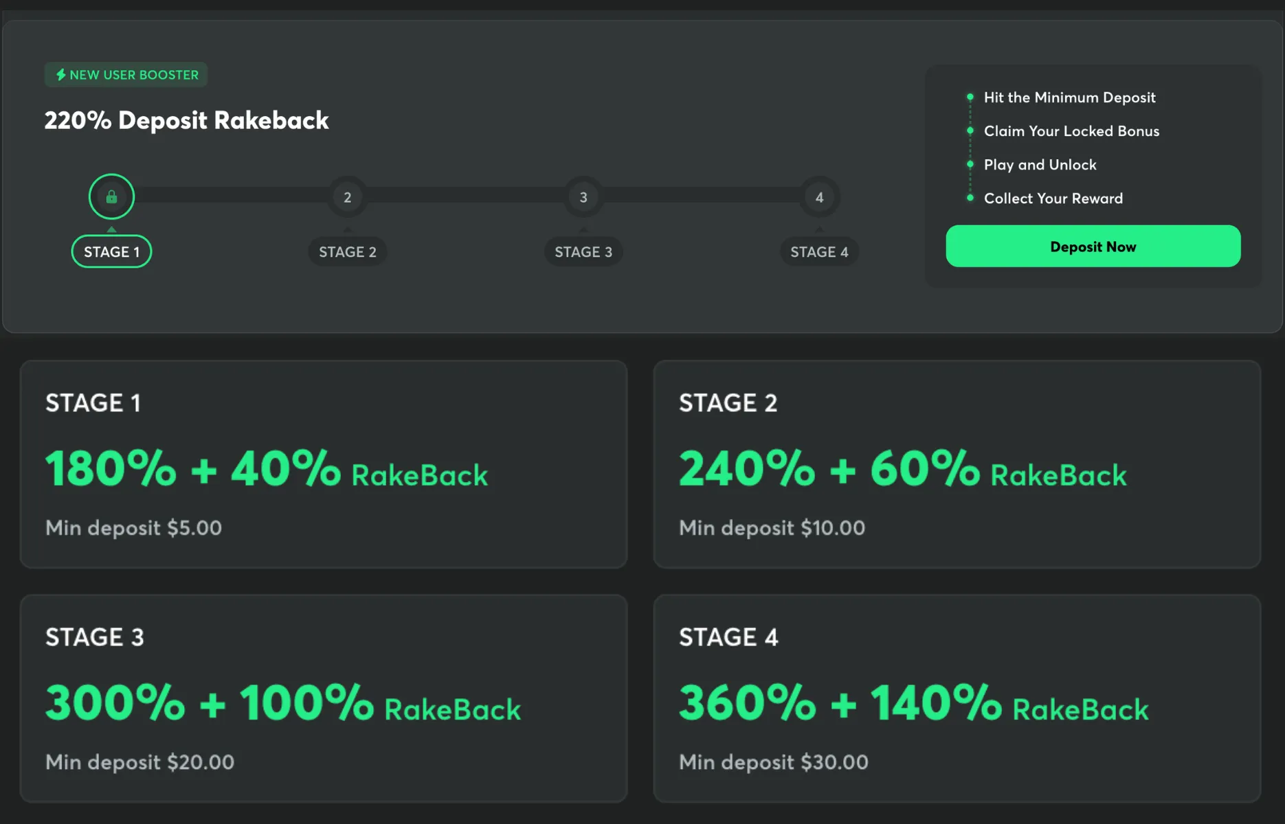
Task: Open the Stage 1 180% + 40% RakeBack card
Action: (323, 464)
